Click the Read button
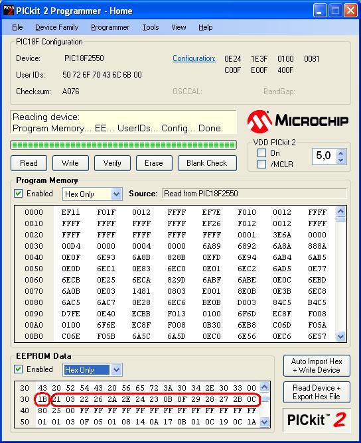This screenshot has width=361, height=443. (29, 163)
